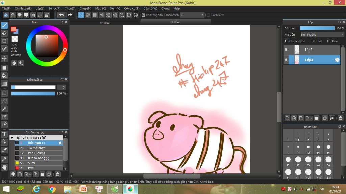Adjust the brush size slider in Kiểm soát cọ
The height and width of the screenshot is (194, 346).
(33, 87)
